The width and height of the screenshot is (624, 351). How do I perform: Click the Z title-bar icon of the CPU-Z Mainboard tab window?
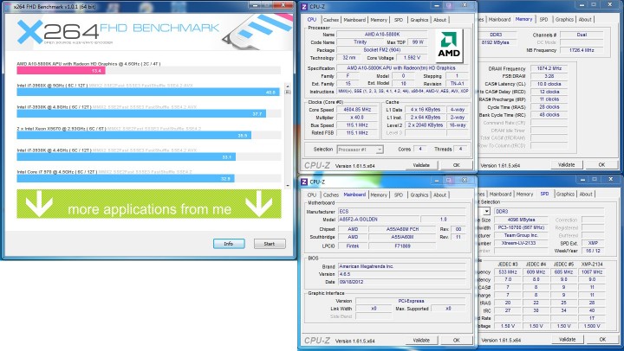[x=304, y=182]
